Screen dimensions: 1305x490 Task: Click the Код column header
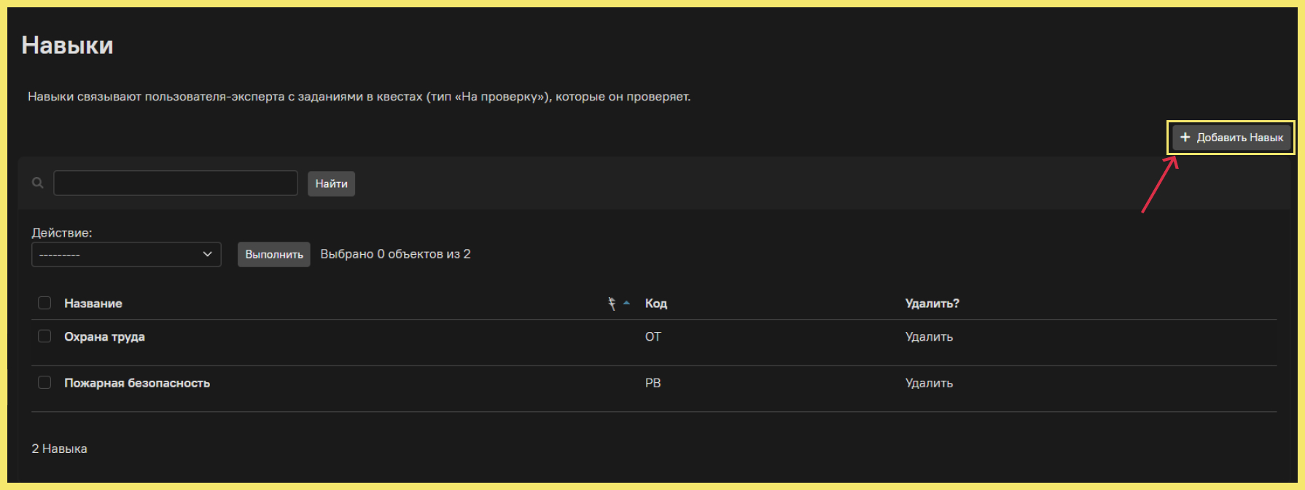point(656,304)
